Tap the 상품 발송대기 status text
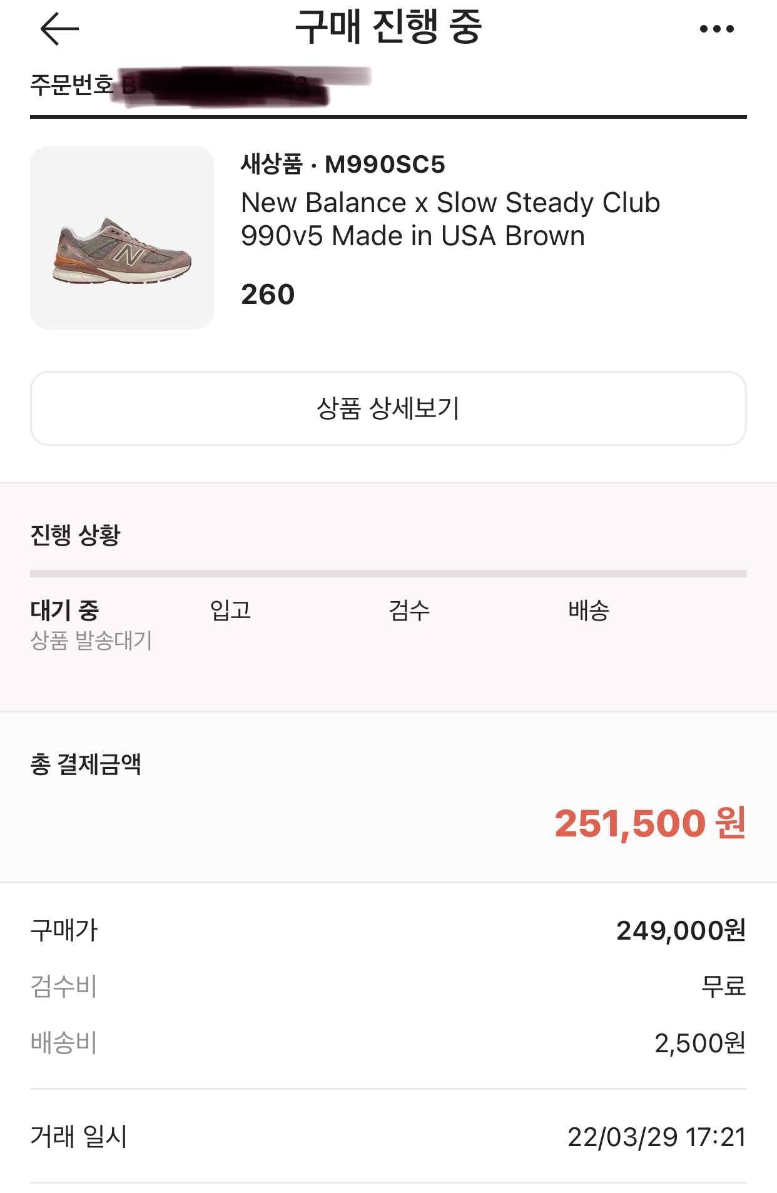Image resolution: width=777 pixels, height=1193 pixels. coord(91,640)
